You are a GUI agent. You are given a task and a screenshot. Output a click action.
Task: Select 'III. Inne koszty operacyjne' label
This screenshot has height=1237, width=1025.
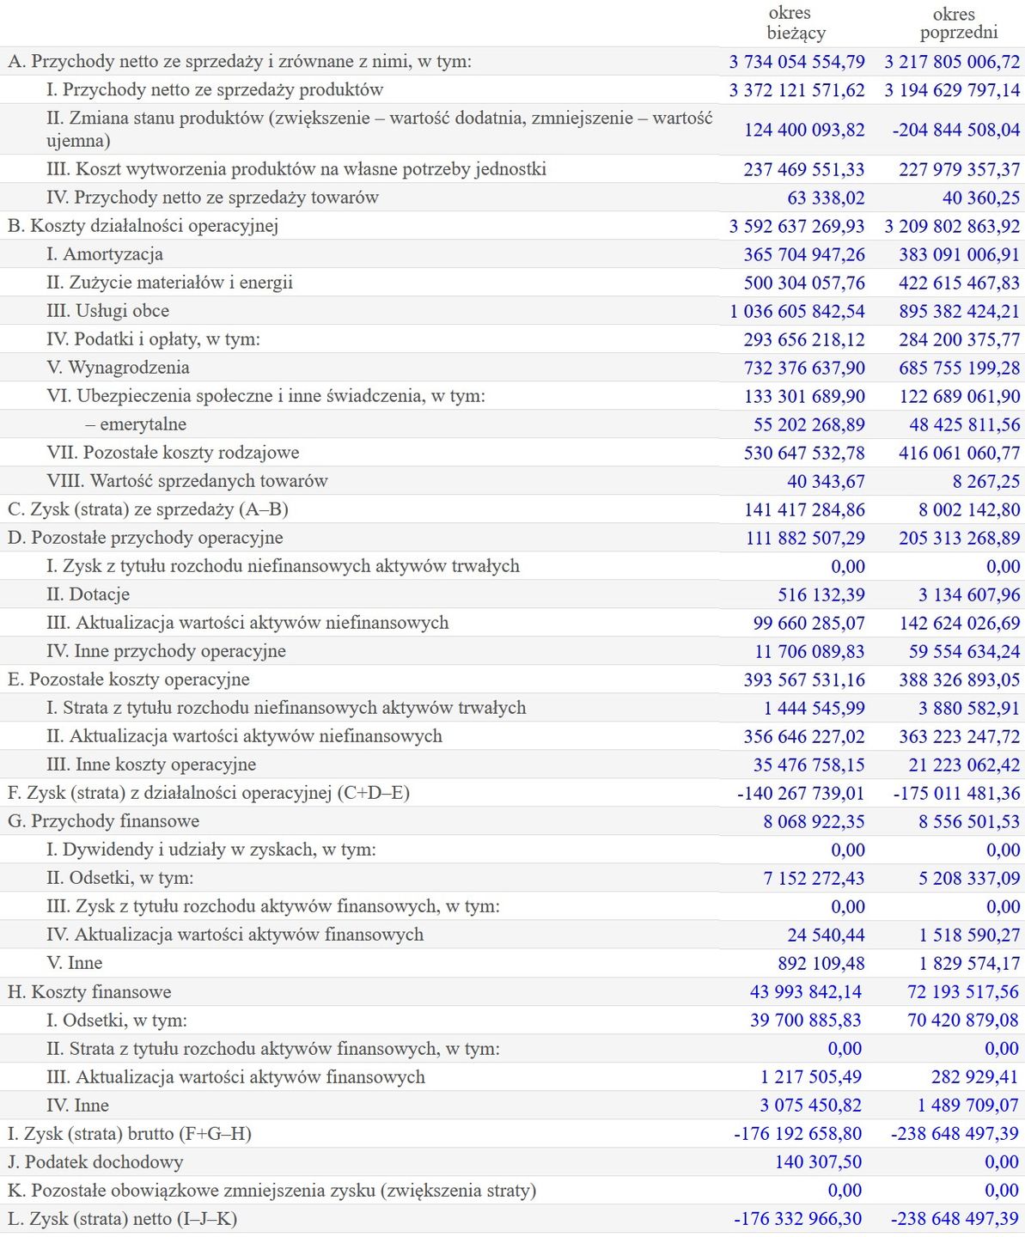[x=151, y=764]
